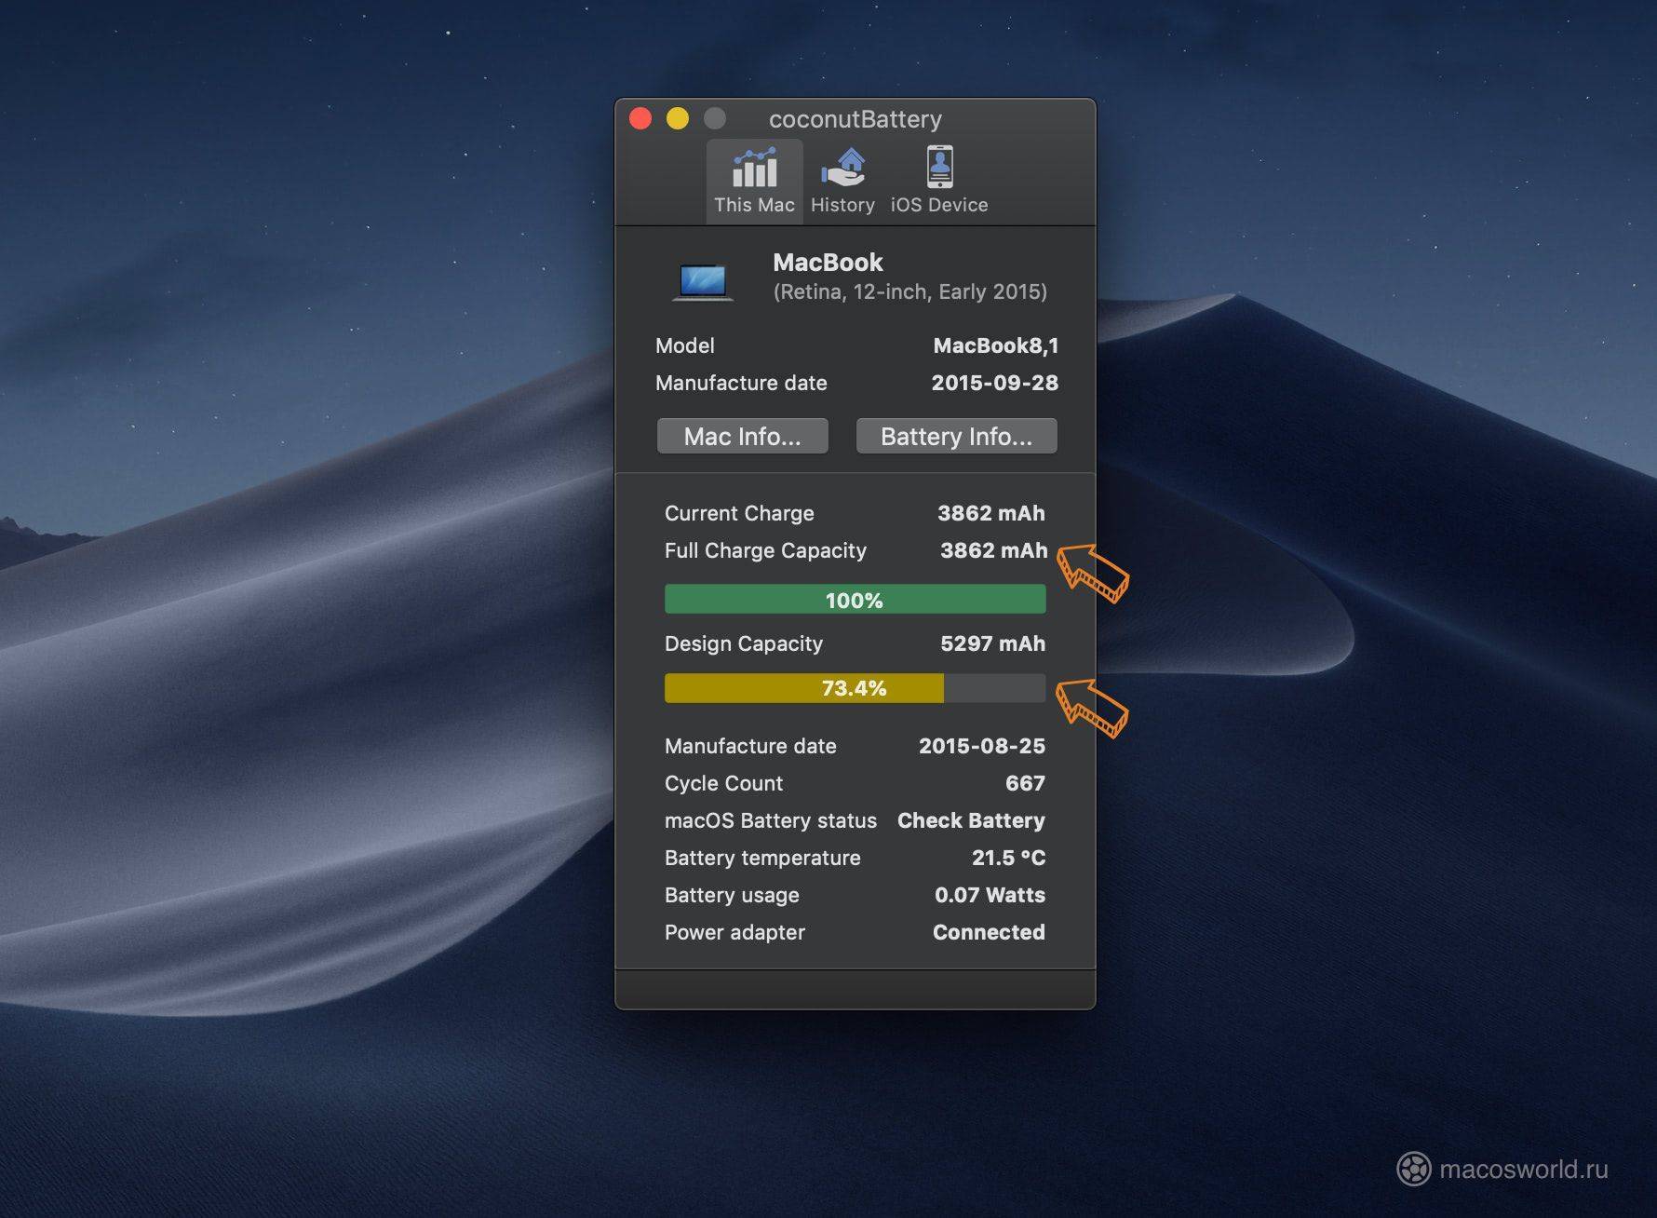Click the orange arrow beside the 73.4% bar

point(1092,708)
